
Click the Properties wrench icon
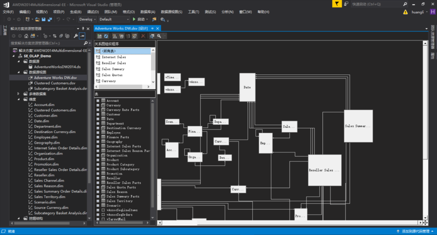click(x=76, y=36)
